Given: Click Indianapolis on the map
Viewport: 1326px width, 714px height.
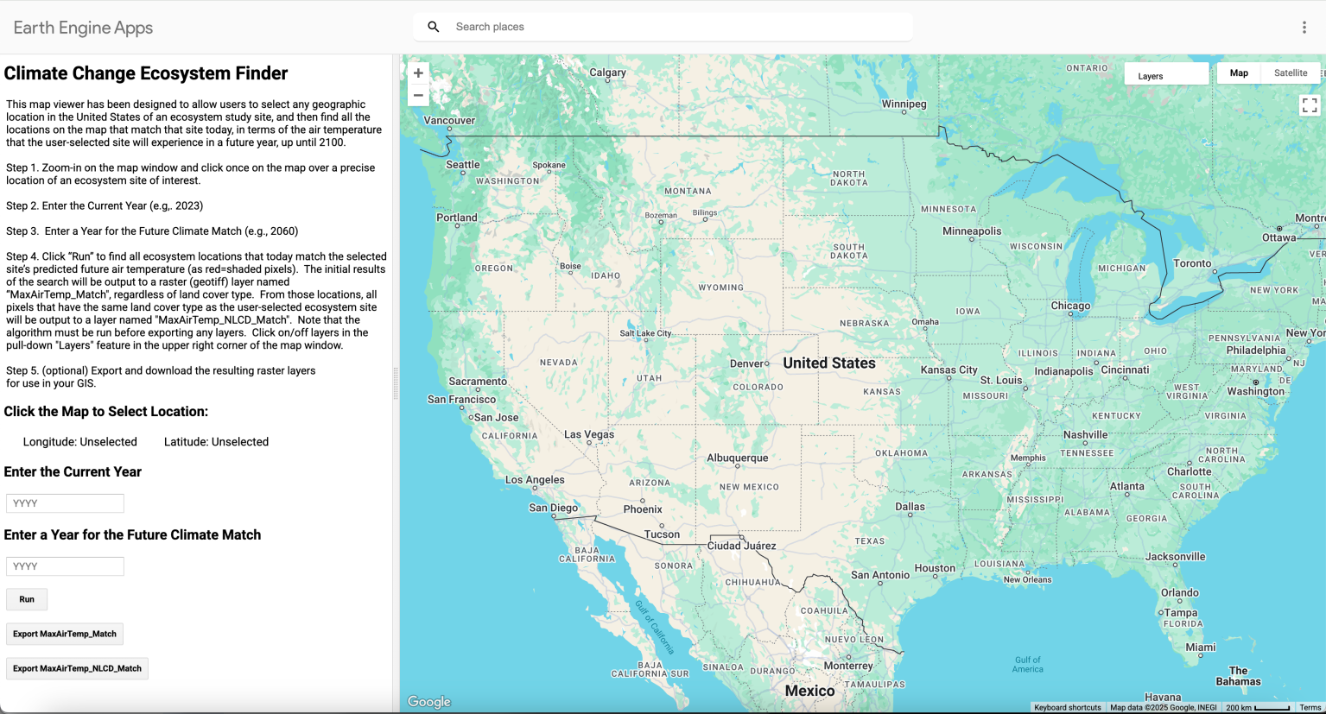Looking at the screenshot, I should 1063,371.
